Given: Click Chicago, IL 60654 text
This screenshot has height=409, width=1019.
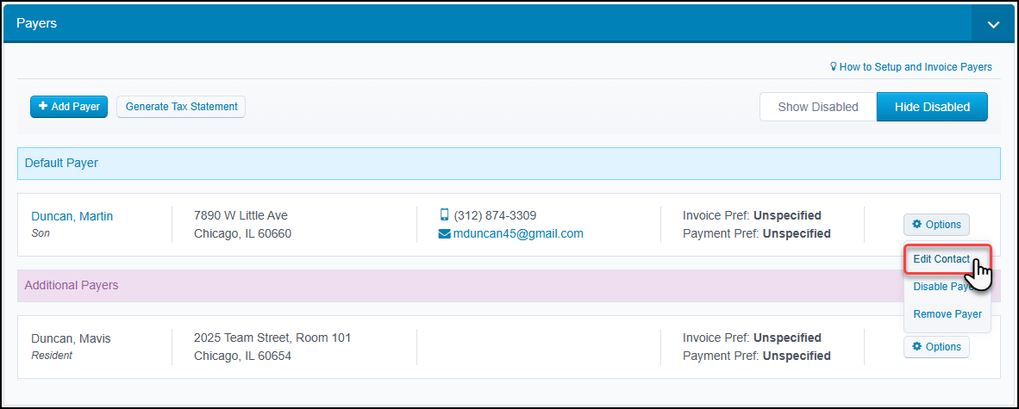Looking at the screenshot, I should coord(242,356).
